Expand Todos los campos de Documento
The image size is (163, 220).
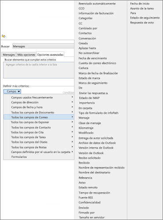click(x=39, y=112)
